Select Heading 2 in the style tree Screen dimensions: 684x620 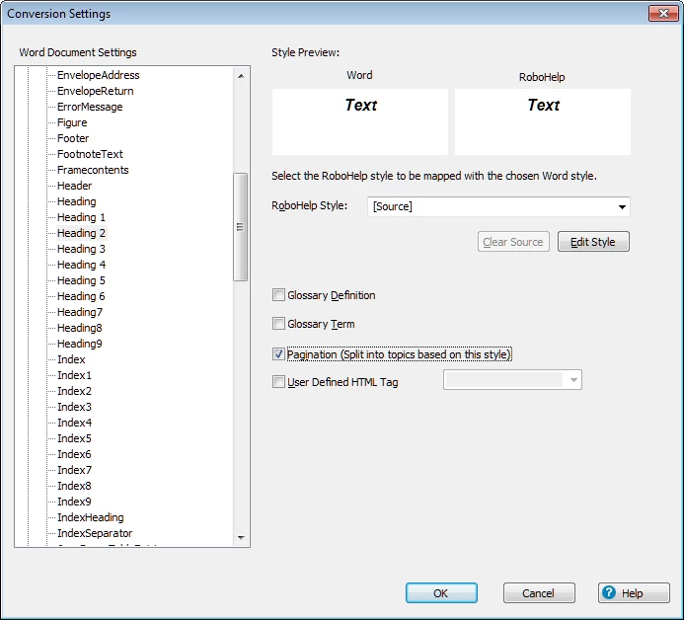pyautogui.click(x=81, y=233)
